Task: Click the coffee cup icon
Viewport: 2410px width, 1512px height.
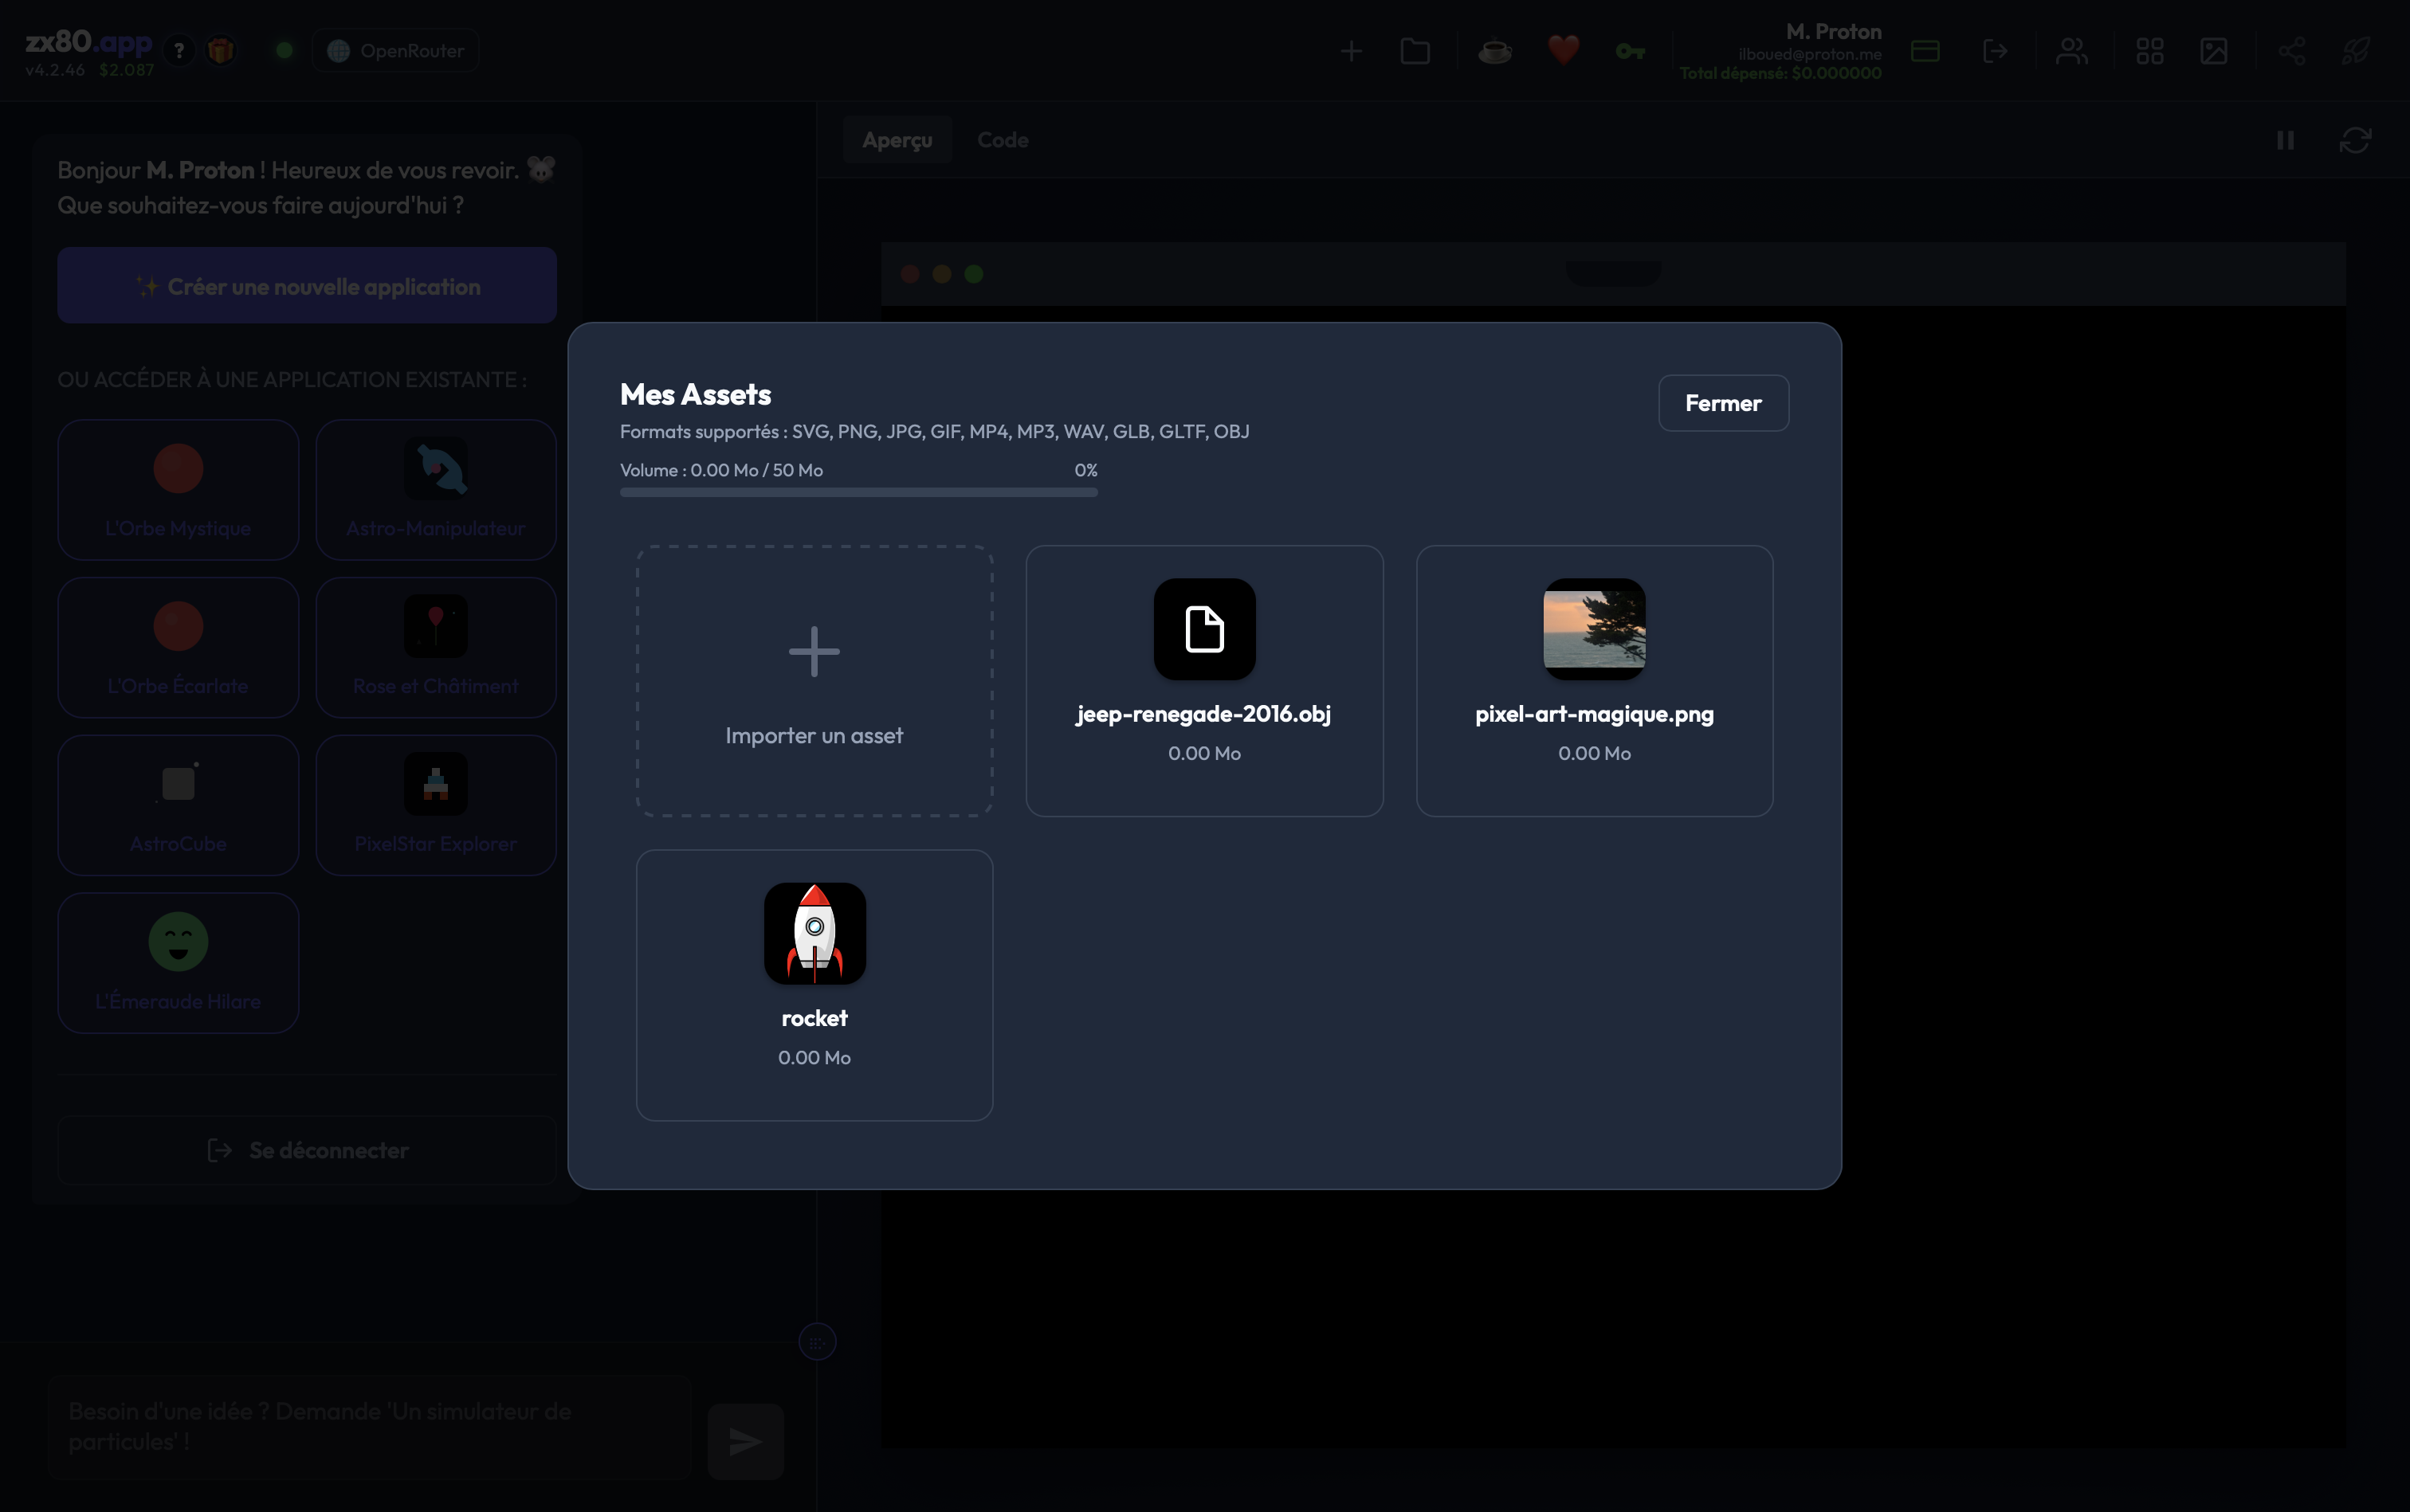Action: [x=1494, y=51]
